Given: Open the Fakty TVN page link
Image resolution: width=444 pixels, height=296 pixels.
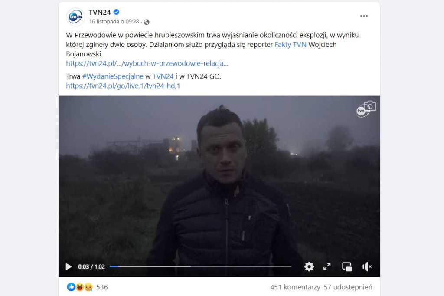Looking at the screenshot, I should click(x=291, y=45).
